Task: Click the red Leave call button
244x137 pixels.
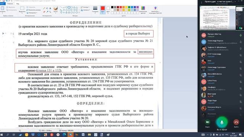Action: pos(236,122)
